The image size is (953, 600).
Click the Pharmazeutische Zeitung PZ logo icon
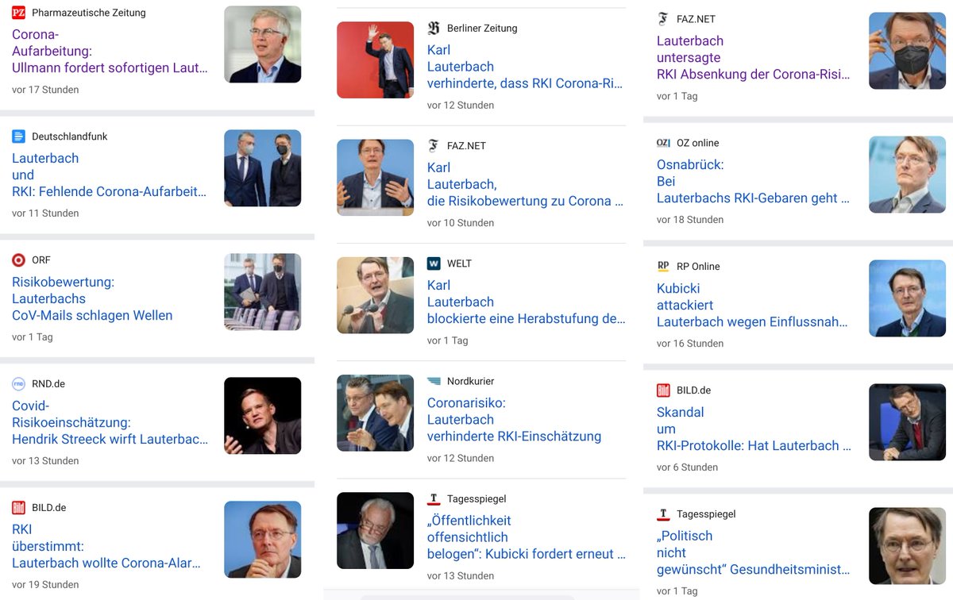pos(18,13)
